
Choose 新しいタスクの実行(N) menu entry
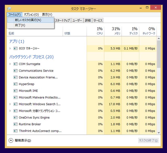(x=31, y=20)
